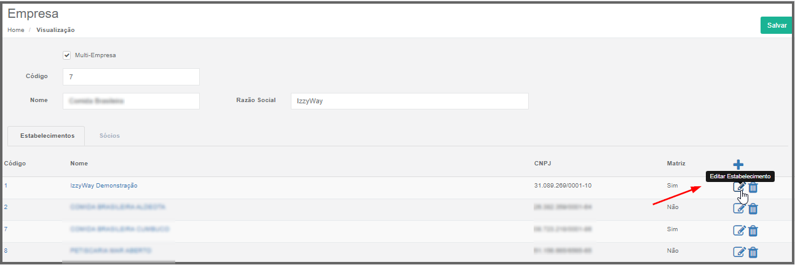The height and width of the screenshot is (265, 795).
Task: Open the edit icon for establishment code 2
Action: point(740,208)
